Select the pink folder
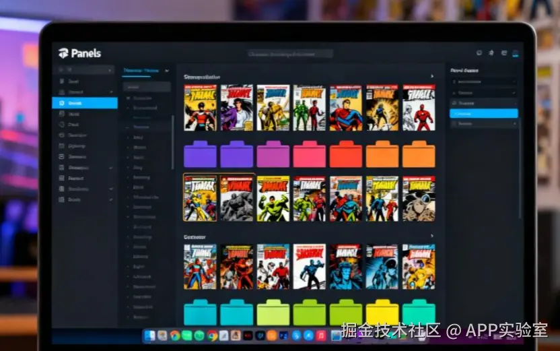Viewport: 560px width, 351px height. click(x=310, y=154)
